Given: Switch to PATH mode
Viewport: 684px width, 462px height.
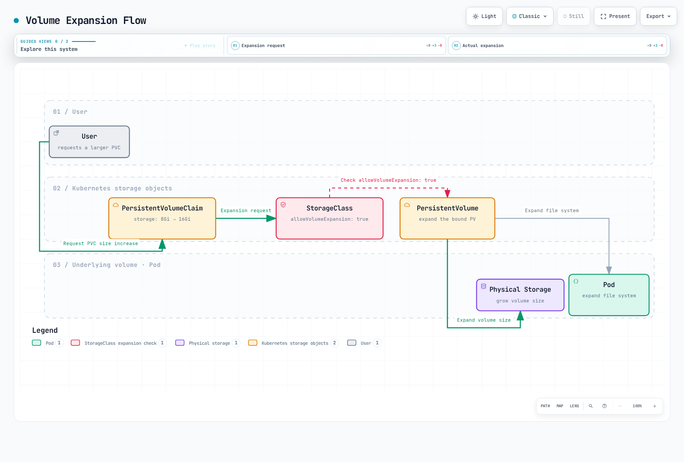Looking at the screenshot, I should click(x=545, y=406).
